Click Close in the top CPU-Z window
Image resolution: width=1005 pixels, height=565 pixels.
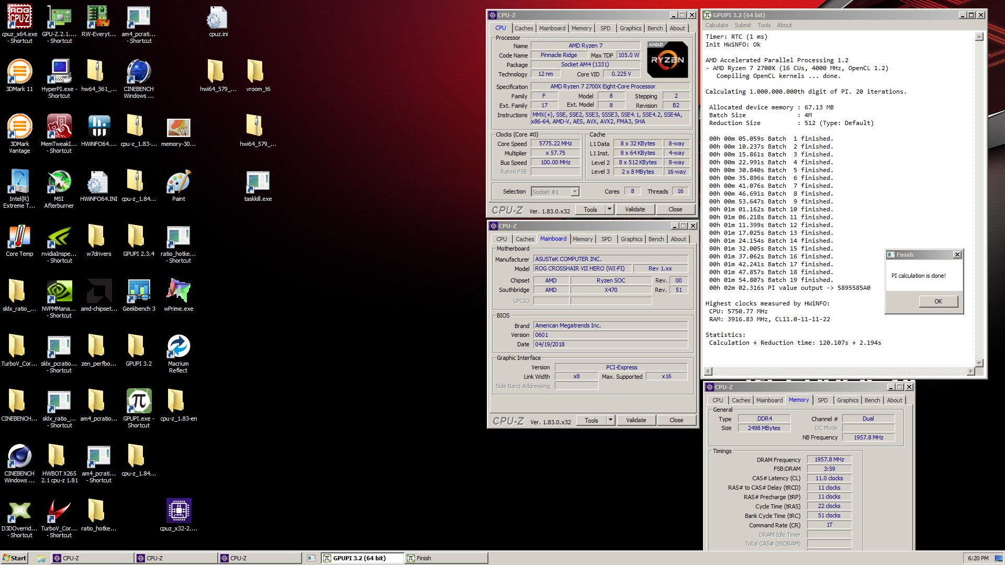point(675,209)
